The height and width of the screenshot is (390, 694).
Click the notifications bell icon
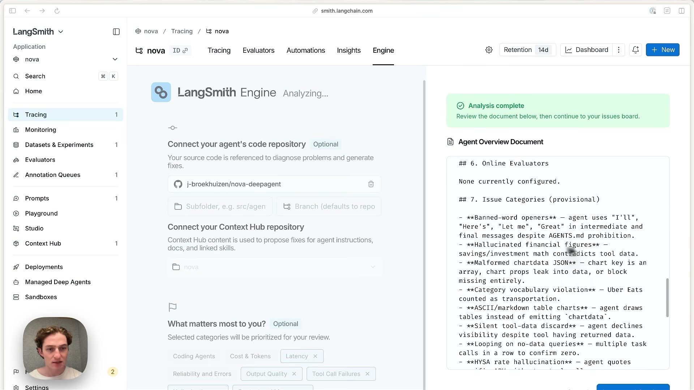635,50
